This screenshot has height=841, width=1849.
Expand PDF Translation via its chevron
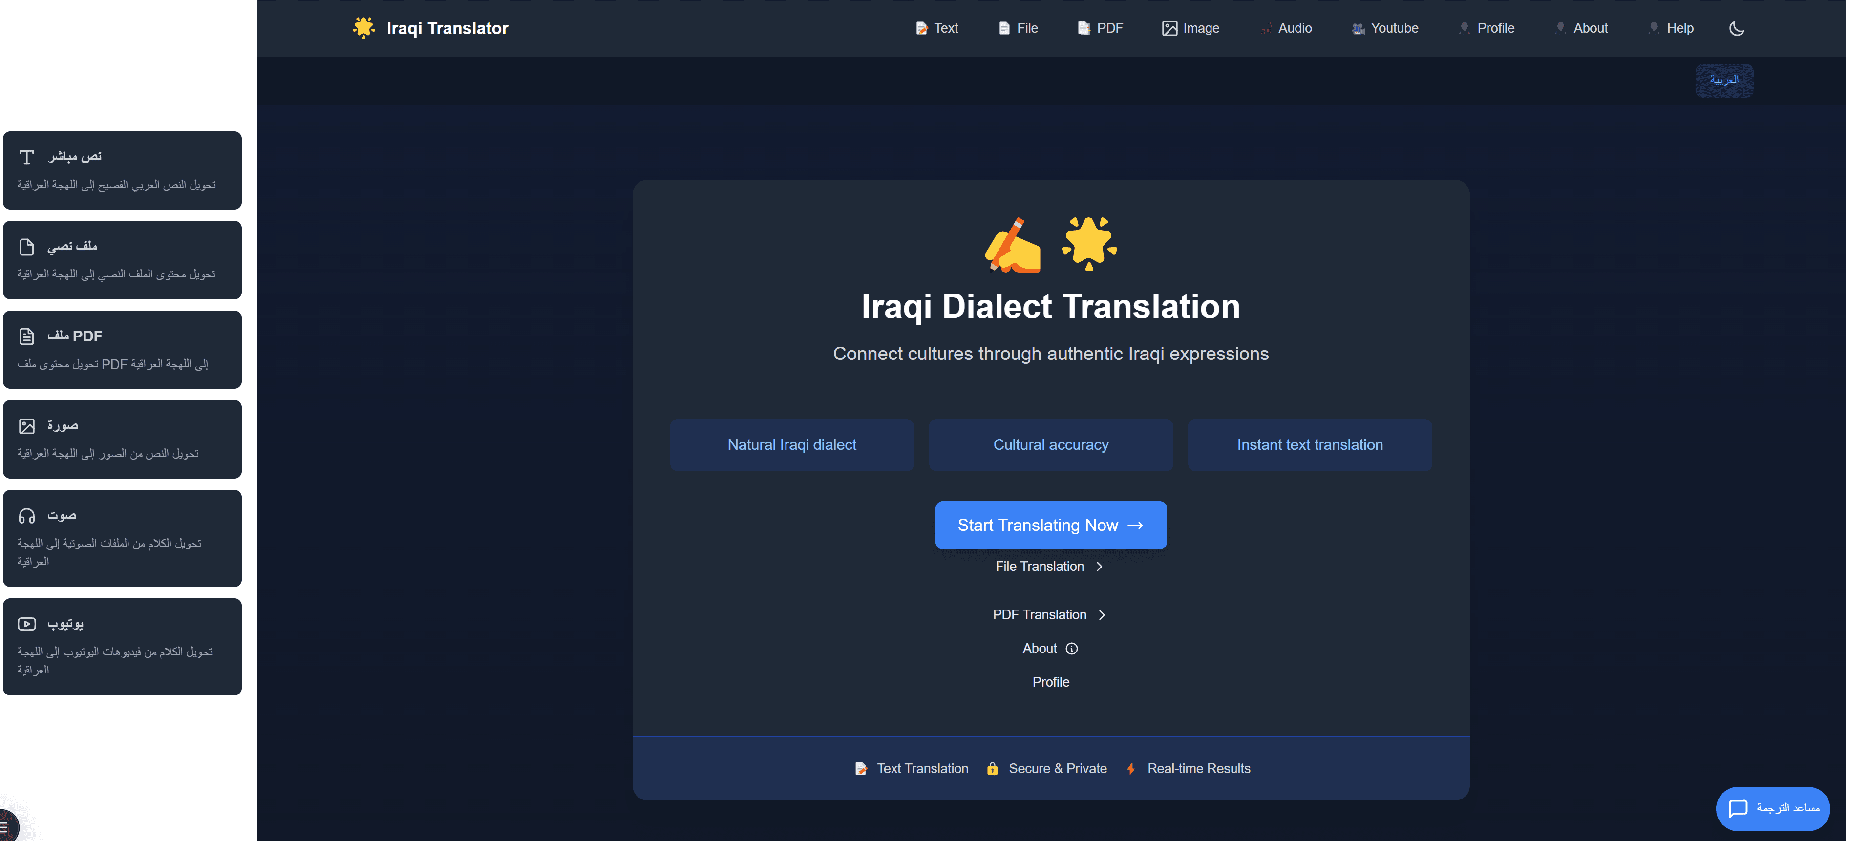pos(1103,614)
